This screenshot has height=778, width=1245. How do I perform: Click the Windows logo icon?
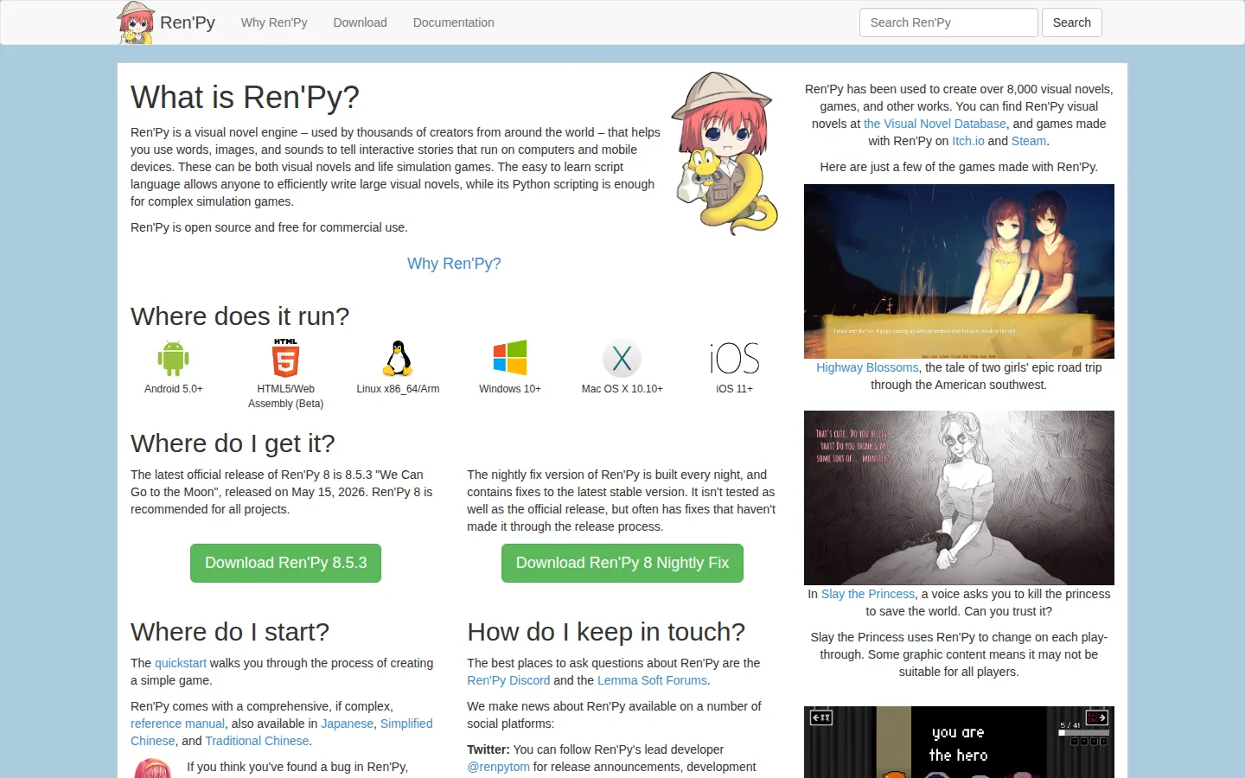[x=510, y=358]
